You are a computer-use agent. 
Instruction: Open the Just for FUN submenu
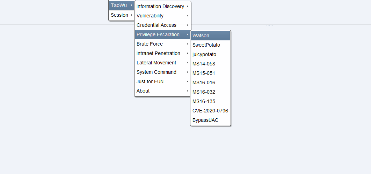(x=162, y=81)
